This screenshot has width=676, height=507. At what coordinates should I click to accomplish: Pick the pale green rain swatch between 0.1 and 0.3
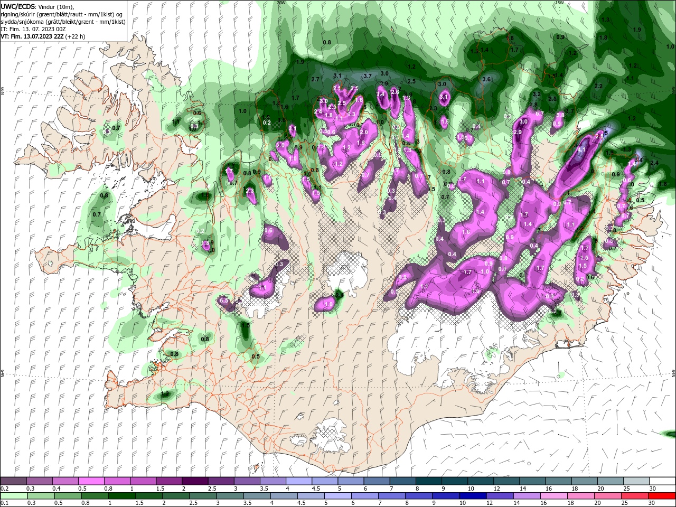(14, 496)
